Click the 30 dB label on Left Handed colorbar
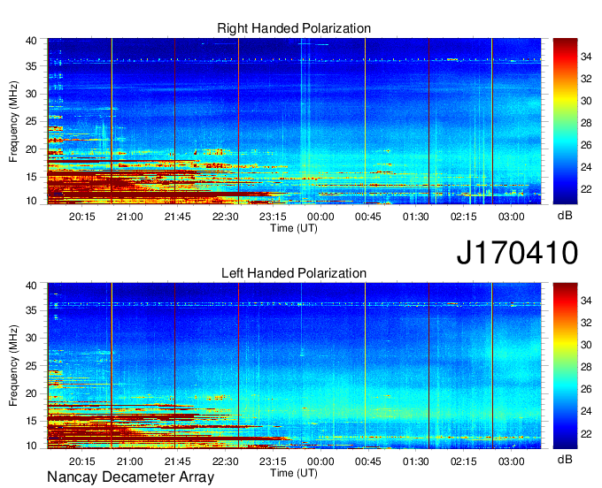The image size is (602, 488). click(x=586, y=345)
